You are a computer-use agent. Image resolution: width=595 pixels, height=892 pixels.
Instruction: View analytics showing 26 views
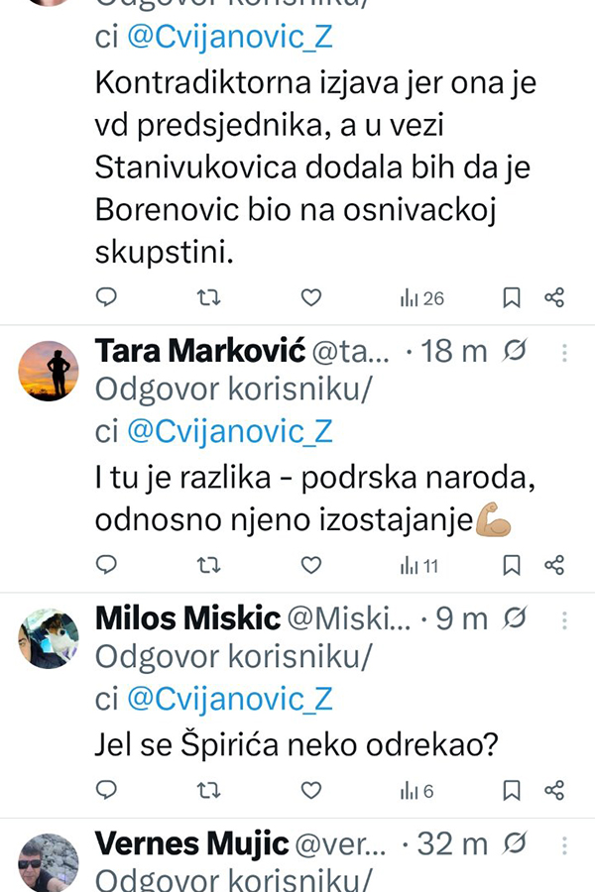pyautogui.click(x=421, y=297)
